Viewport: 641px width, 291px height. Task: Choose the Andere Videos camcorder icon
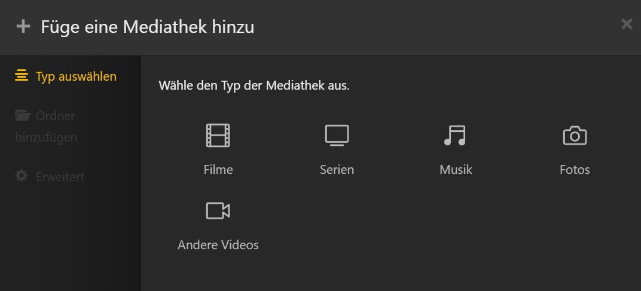pyautogui.click(x=218, y=211)
